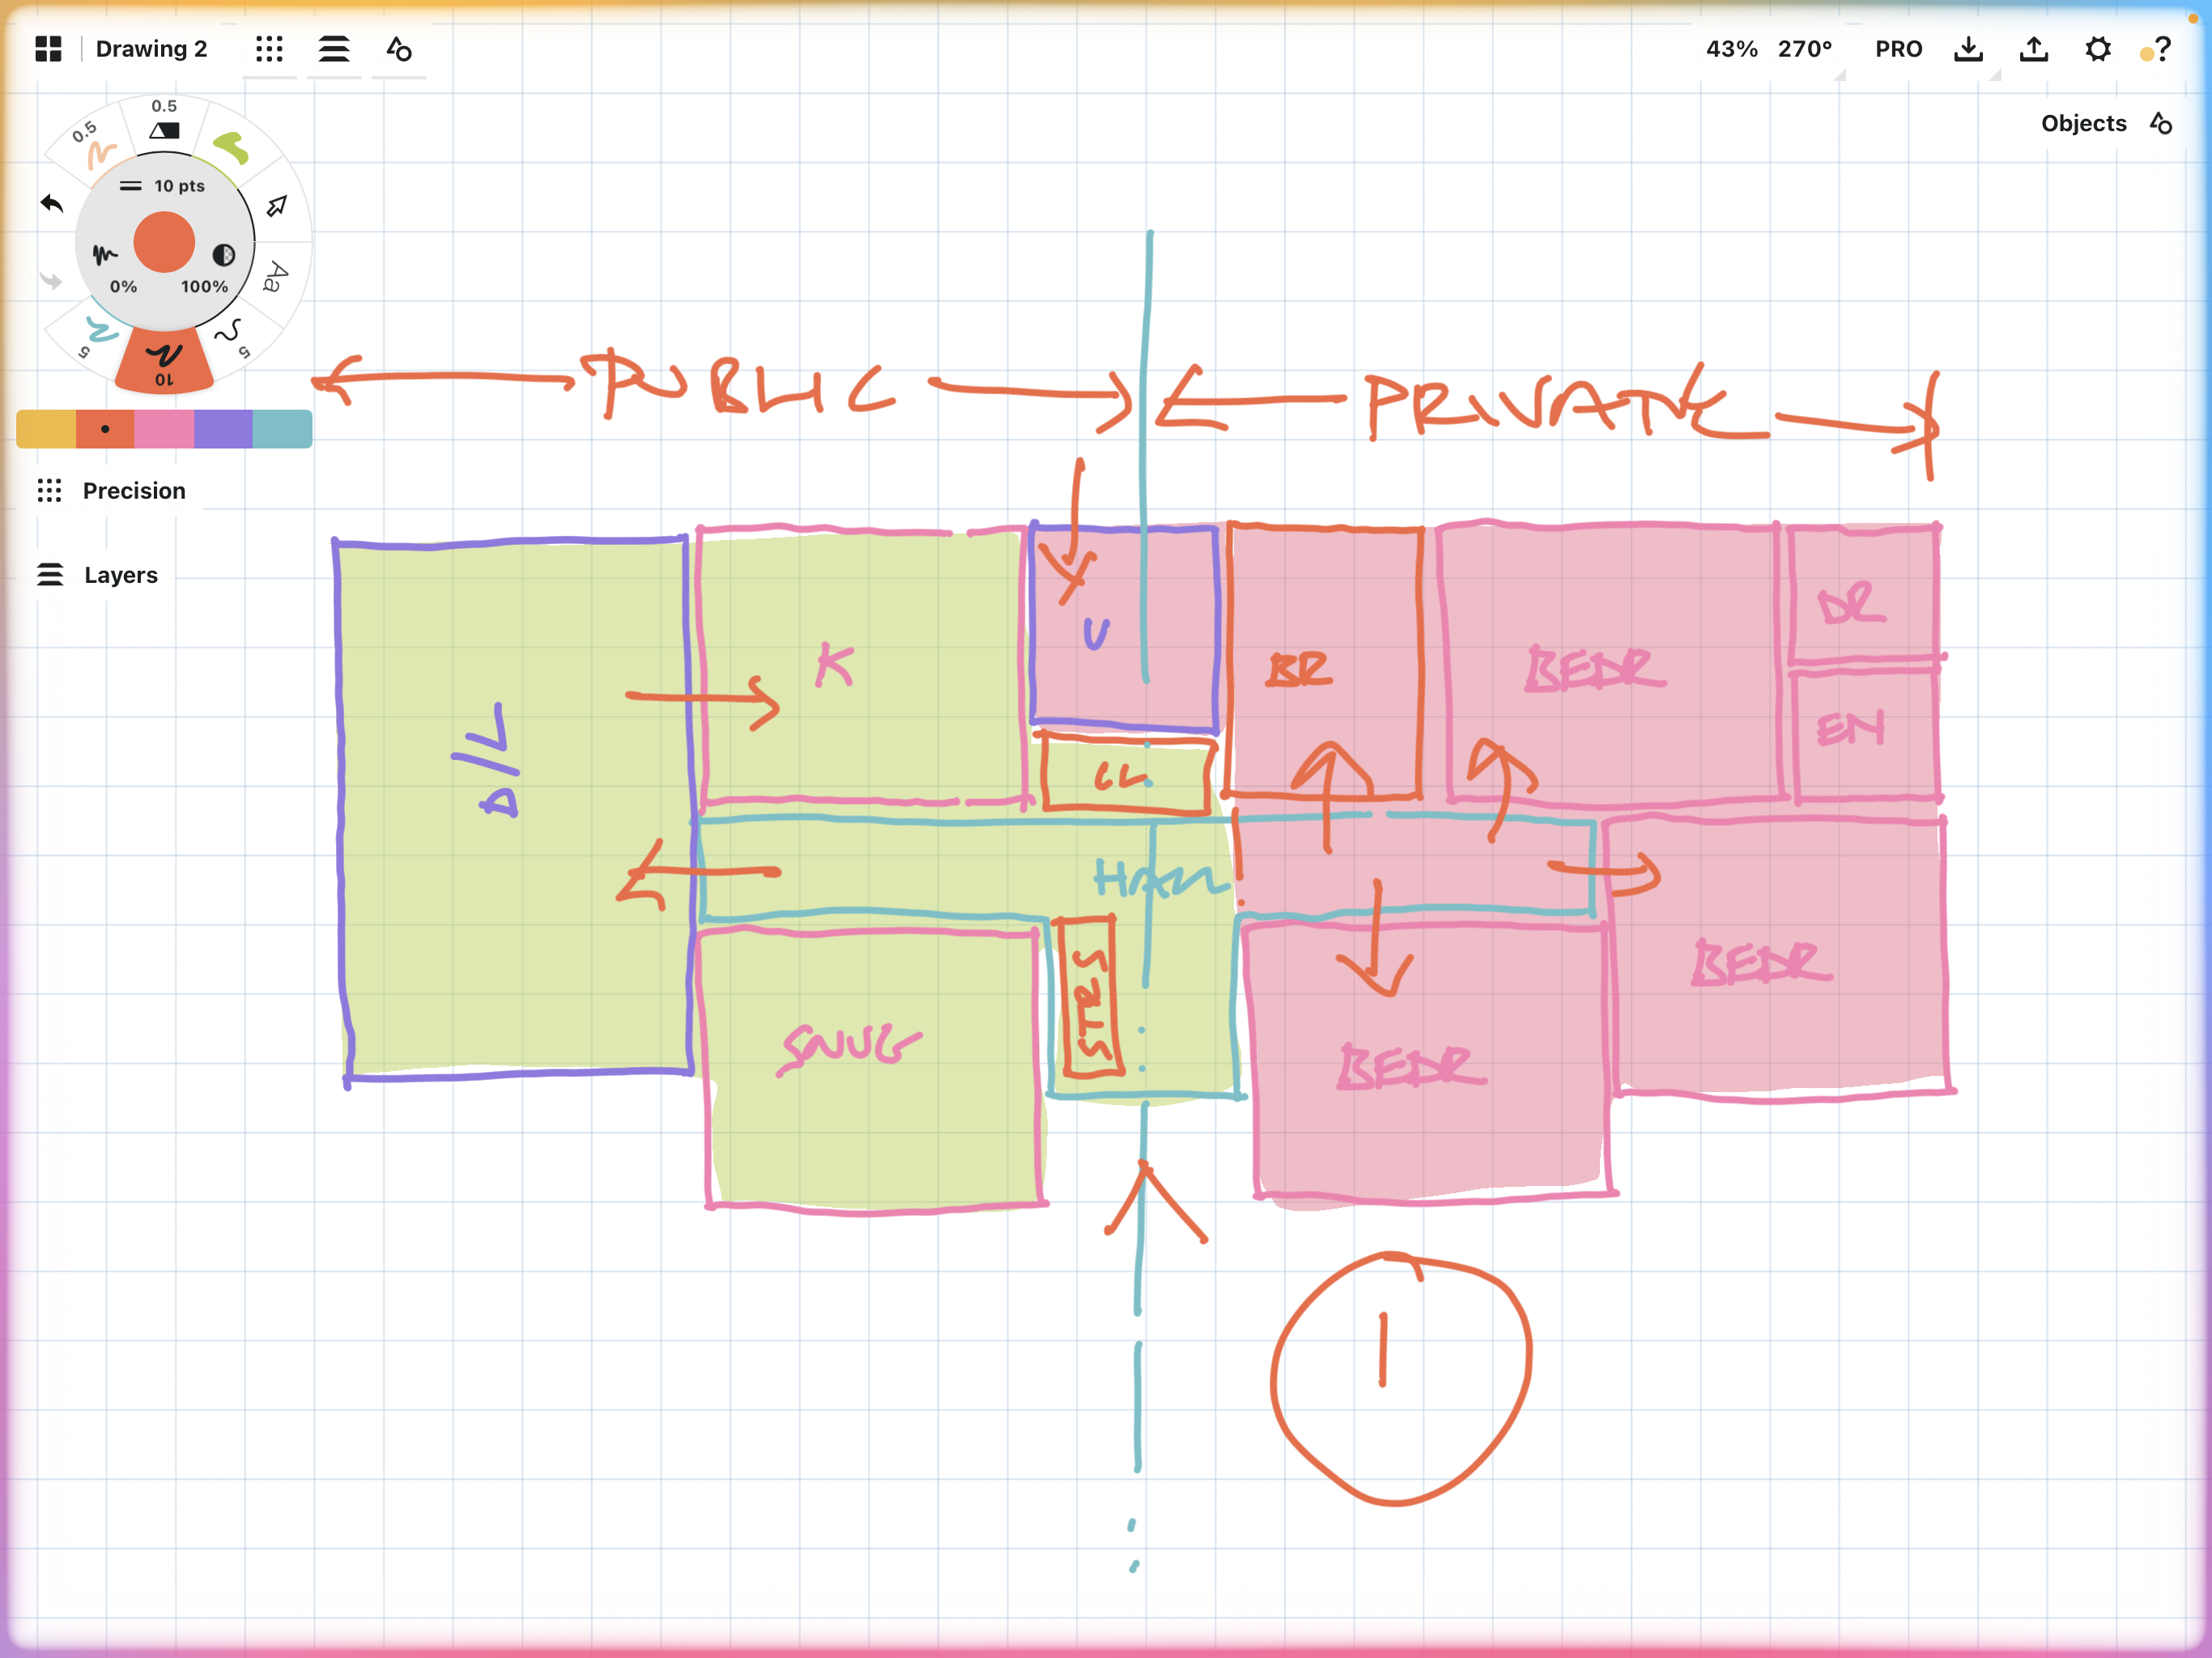Viewport: 2212px width, 1658px height.
Task: Click the 43% zoom value
Action: point(1731,49)
